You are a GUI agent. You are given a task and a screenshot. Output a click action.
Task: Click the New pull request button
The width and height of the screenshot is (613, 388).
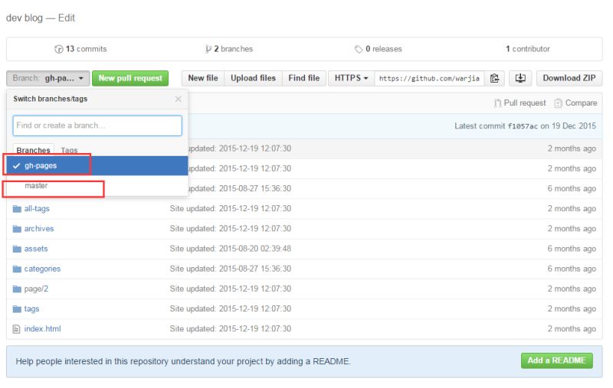pos(130,78)
